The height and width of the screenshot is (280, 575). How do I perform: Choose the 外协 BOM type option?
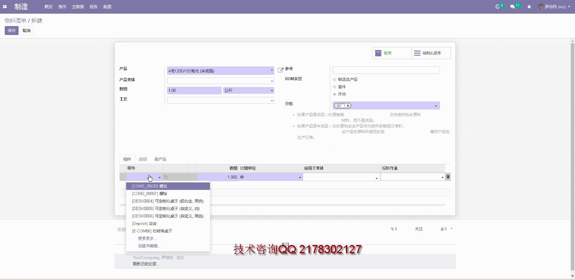pyautogui.click(x=334, y=94)
